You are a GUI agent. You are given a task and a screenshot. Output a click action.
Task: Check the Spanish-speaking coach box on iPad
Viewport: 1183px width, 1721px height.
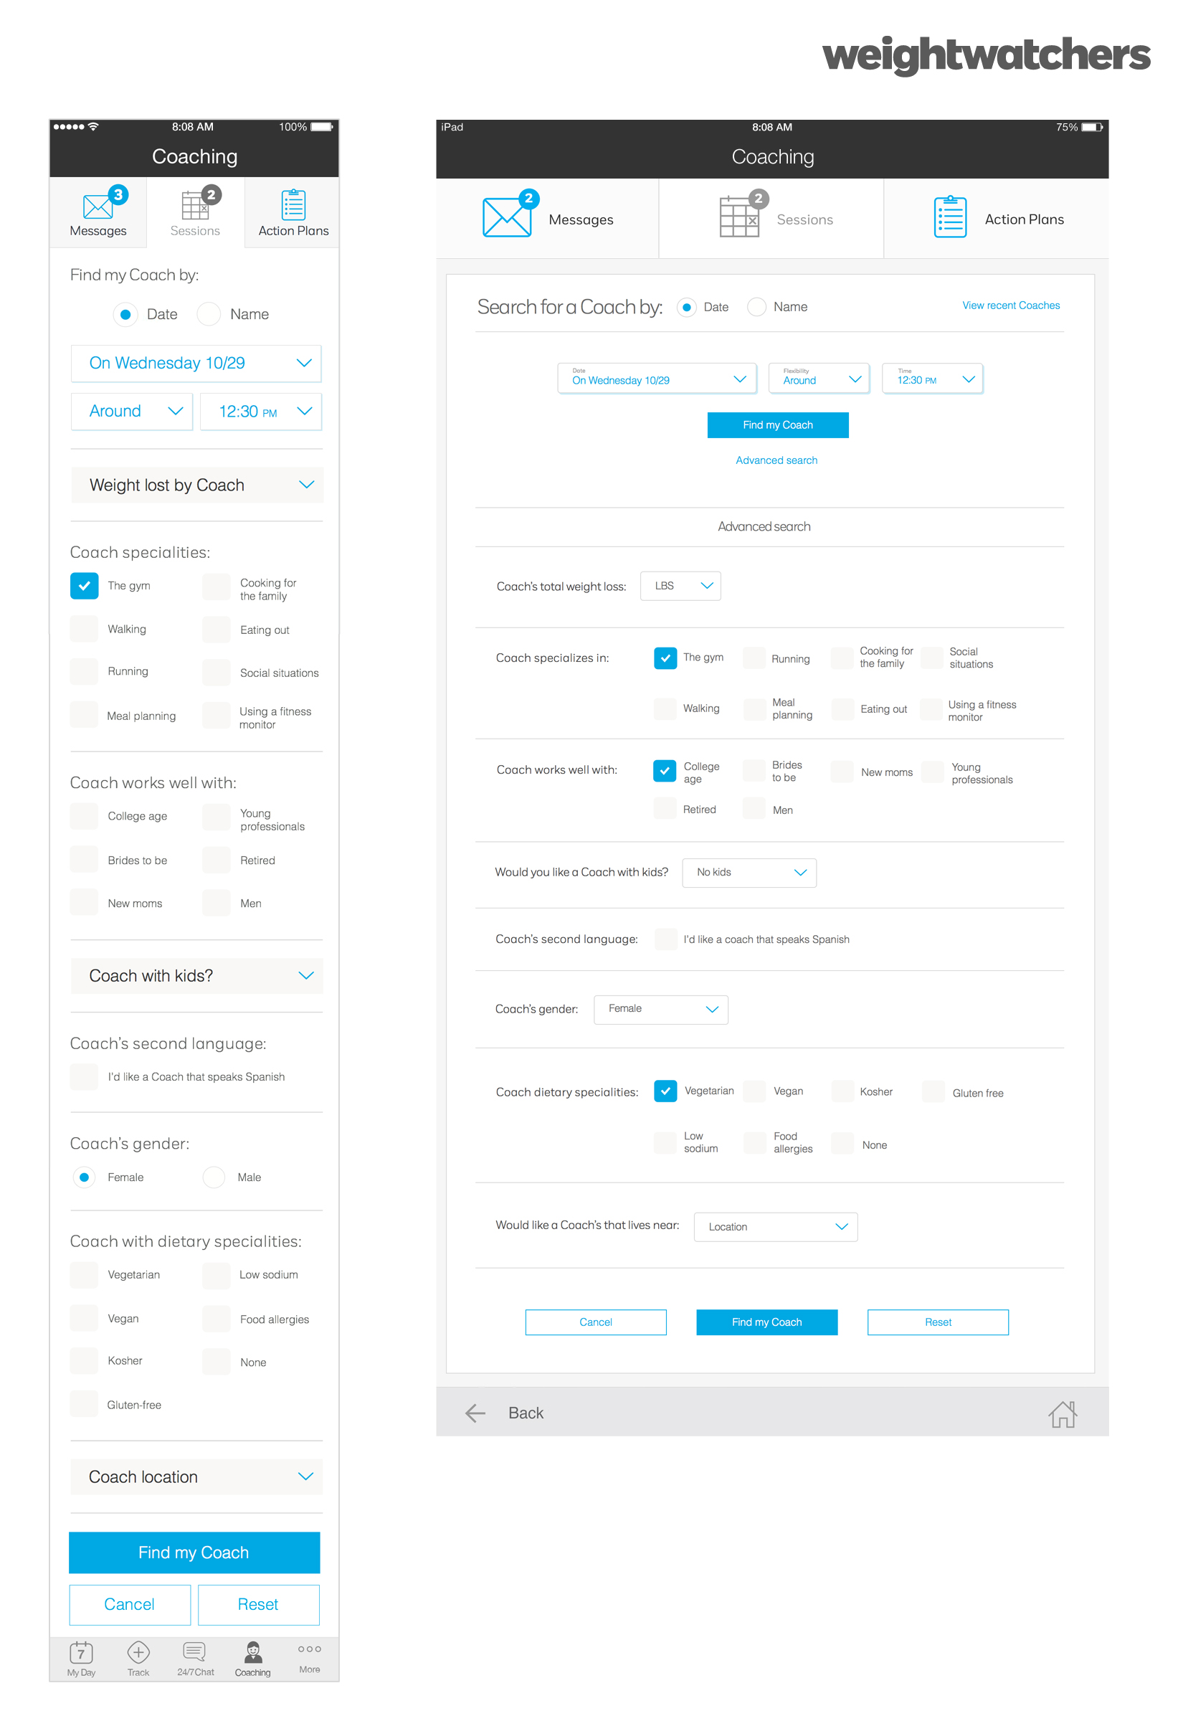(x=665, y=939)
